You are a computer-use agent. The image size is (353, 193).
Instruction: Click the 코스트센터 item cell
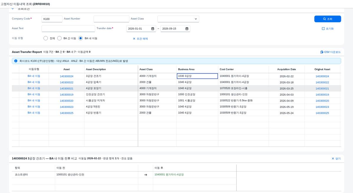coord(33,174)
